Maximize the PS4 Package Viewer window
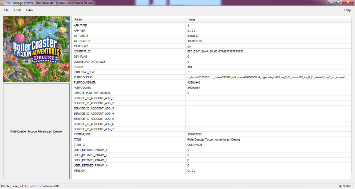 338,2
